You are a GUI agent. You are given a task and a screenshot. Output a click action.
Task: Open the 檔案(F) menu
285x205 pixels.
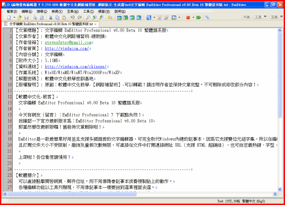point(12,11)
